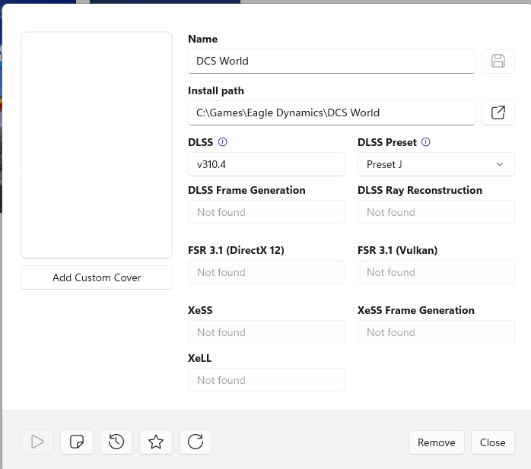
Task: Click the Close button in the dialog
Action: [492, 442]
